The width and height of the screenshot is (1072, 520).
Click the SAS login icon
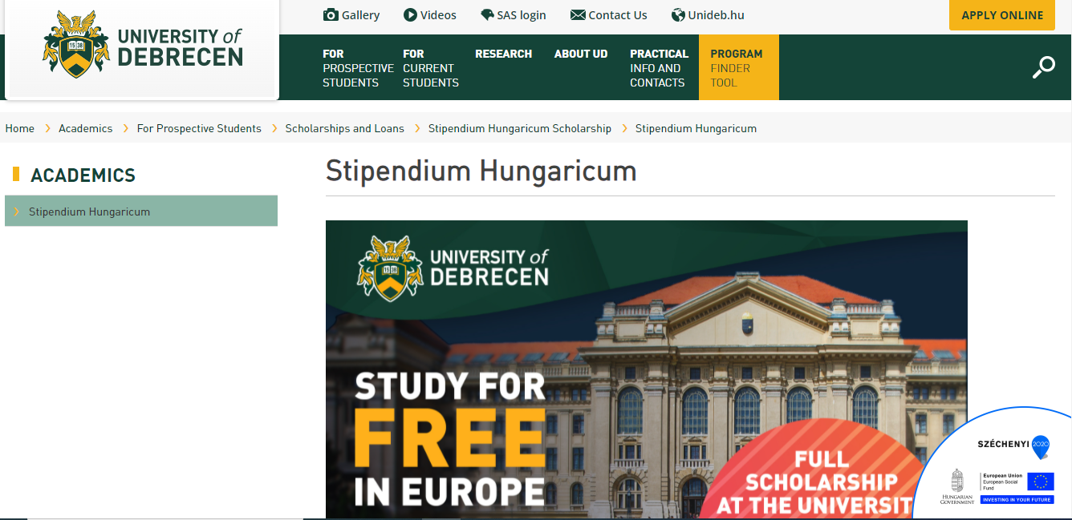coord(487,14)
